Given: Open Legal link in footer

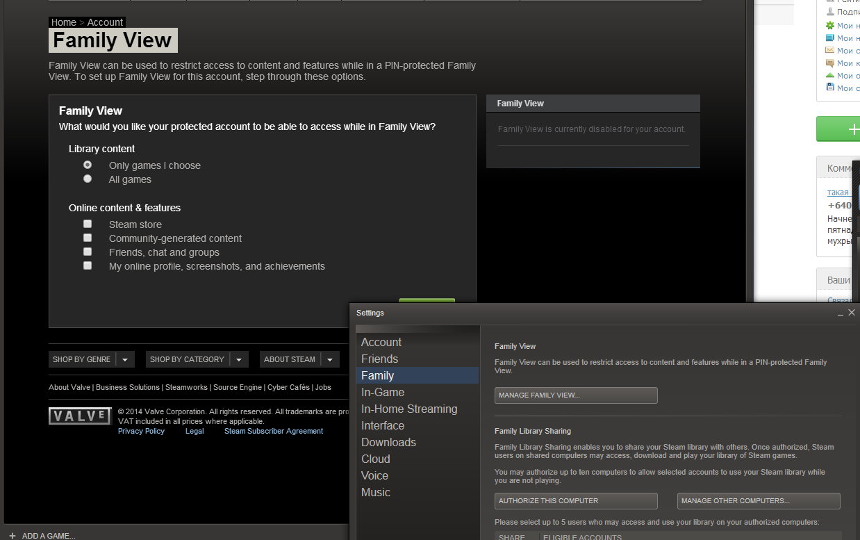Looking at the screenshot, I should [195, 431].
